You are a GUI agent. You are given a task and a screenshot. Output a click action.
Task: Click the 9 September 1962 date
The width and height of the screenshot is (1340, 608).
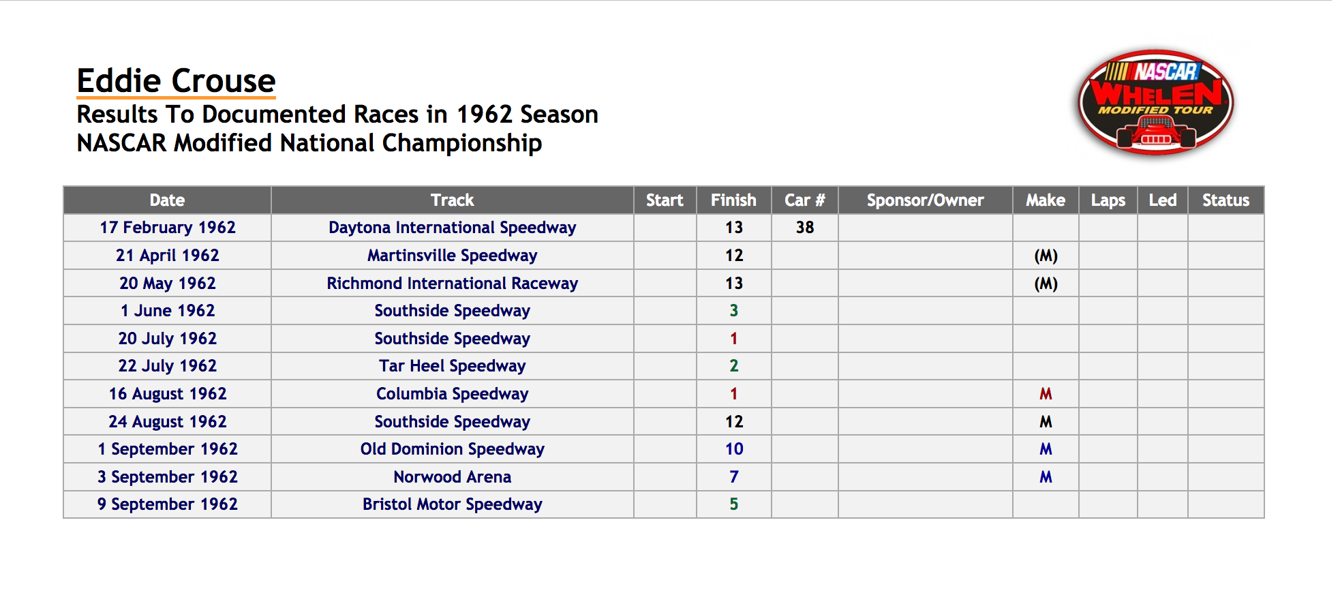168,504
